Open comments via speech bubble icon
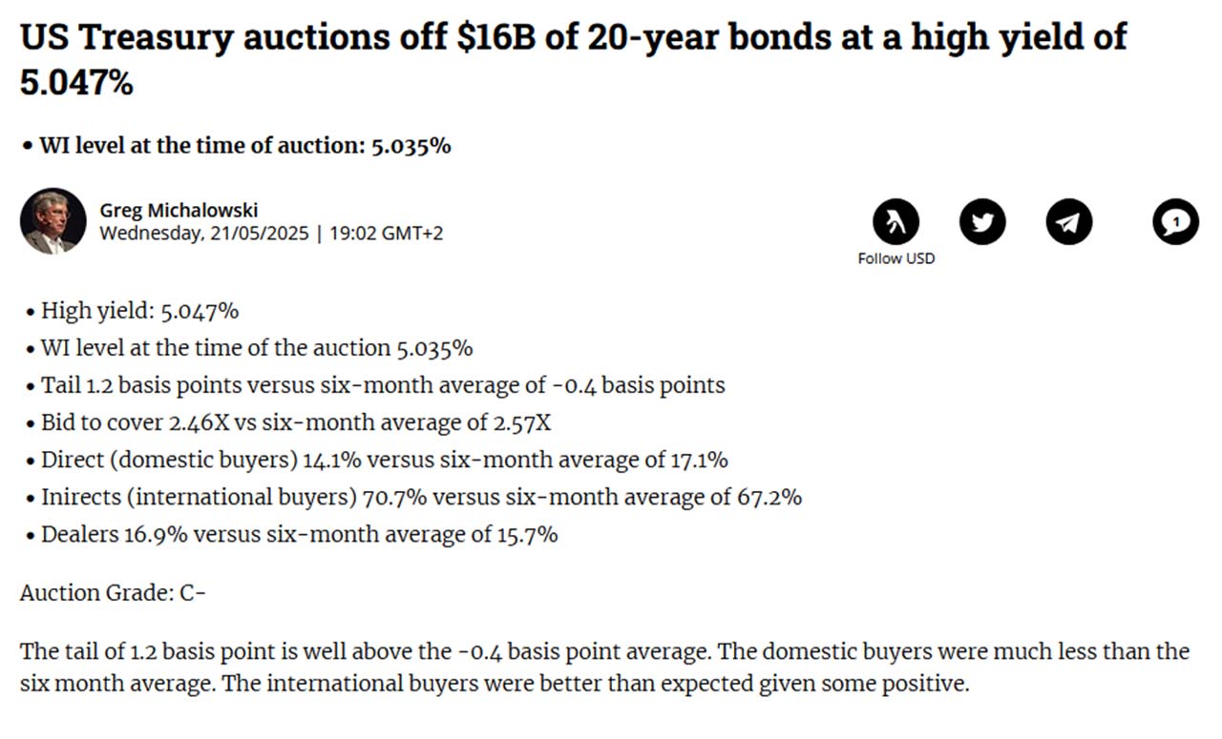Screen dimensions: 1222x739 [x=1175, y=222]
